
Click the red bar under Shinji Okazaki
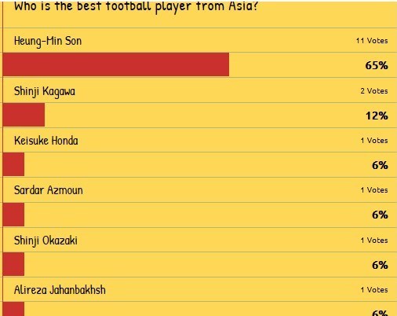coord(13,264)
